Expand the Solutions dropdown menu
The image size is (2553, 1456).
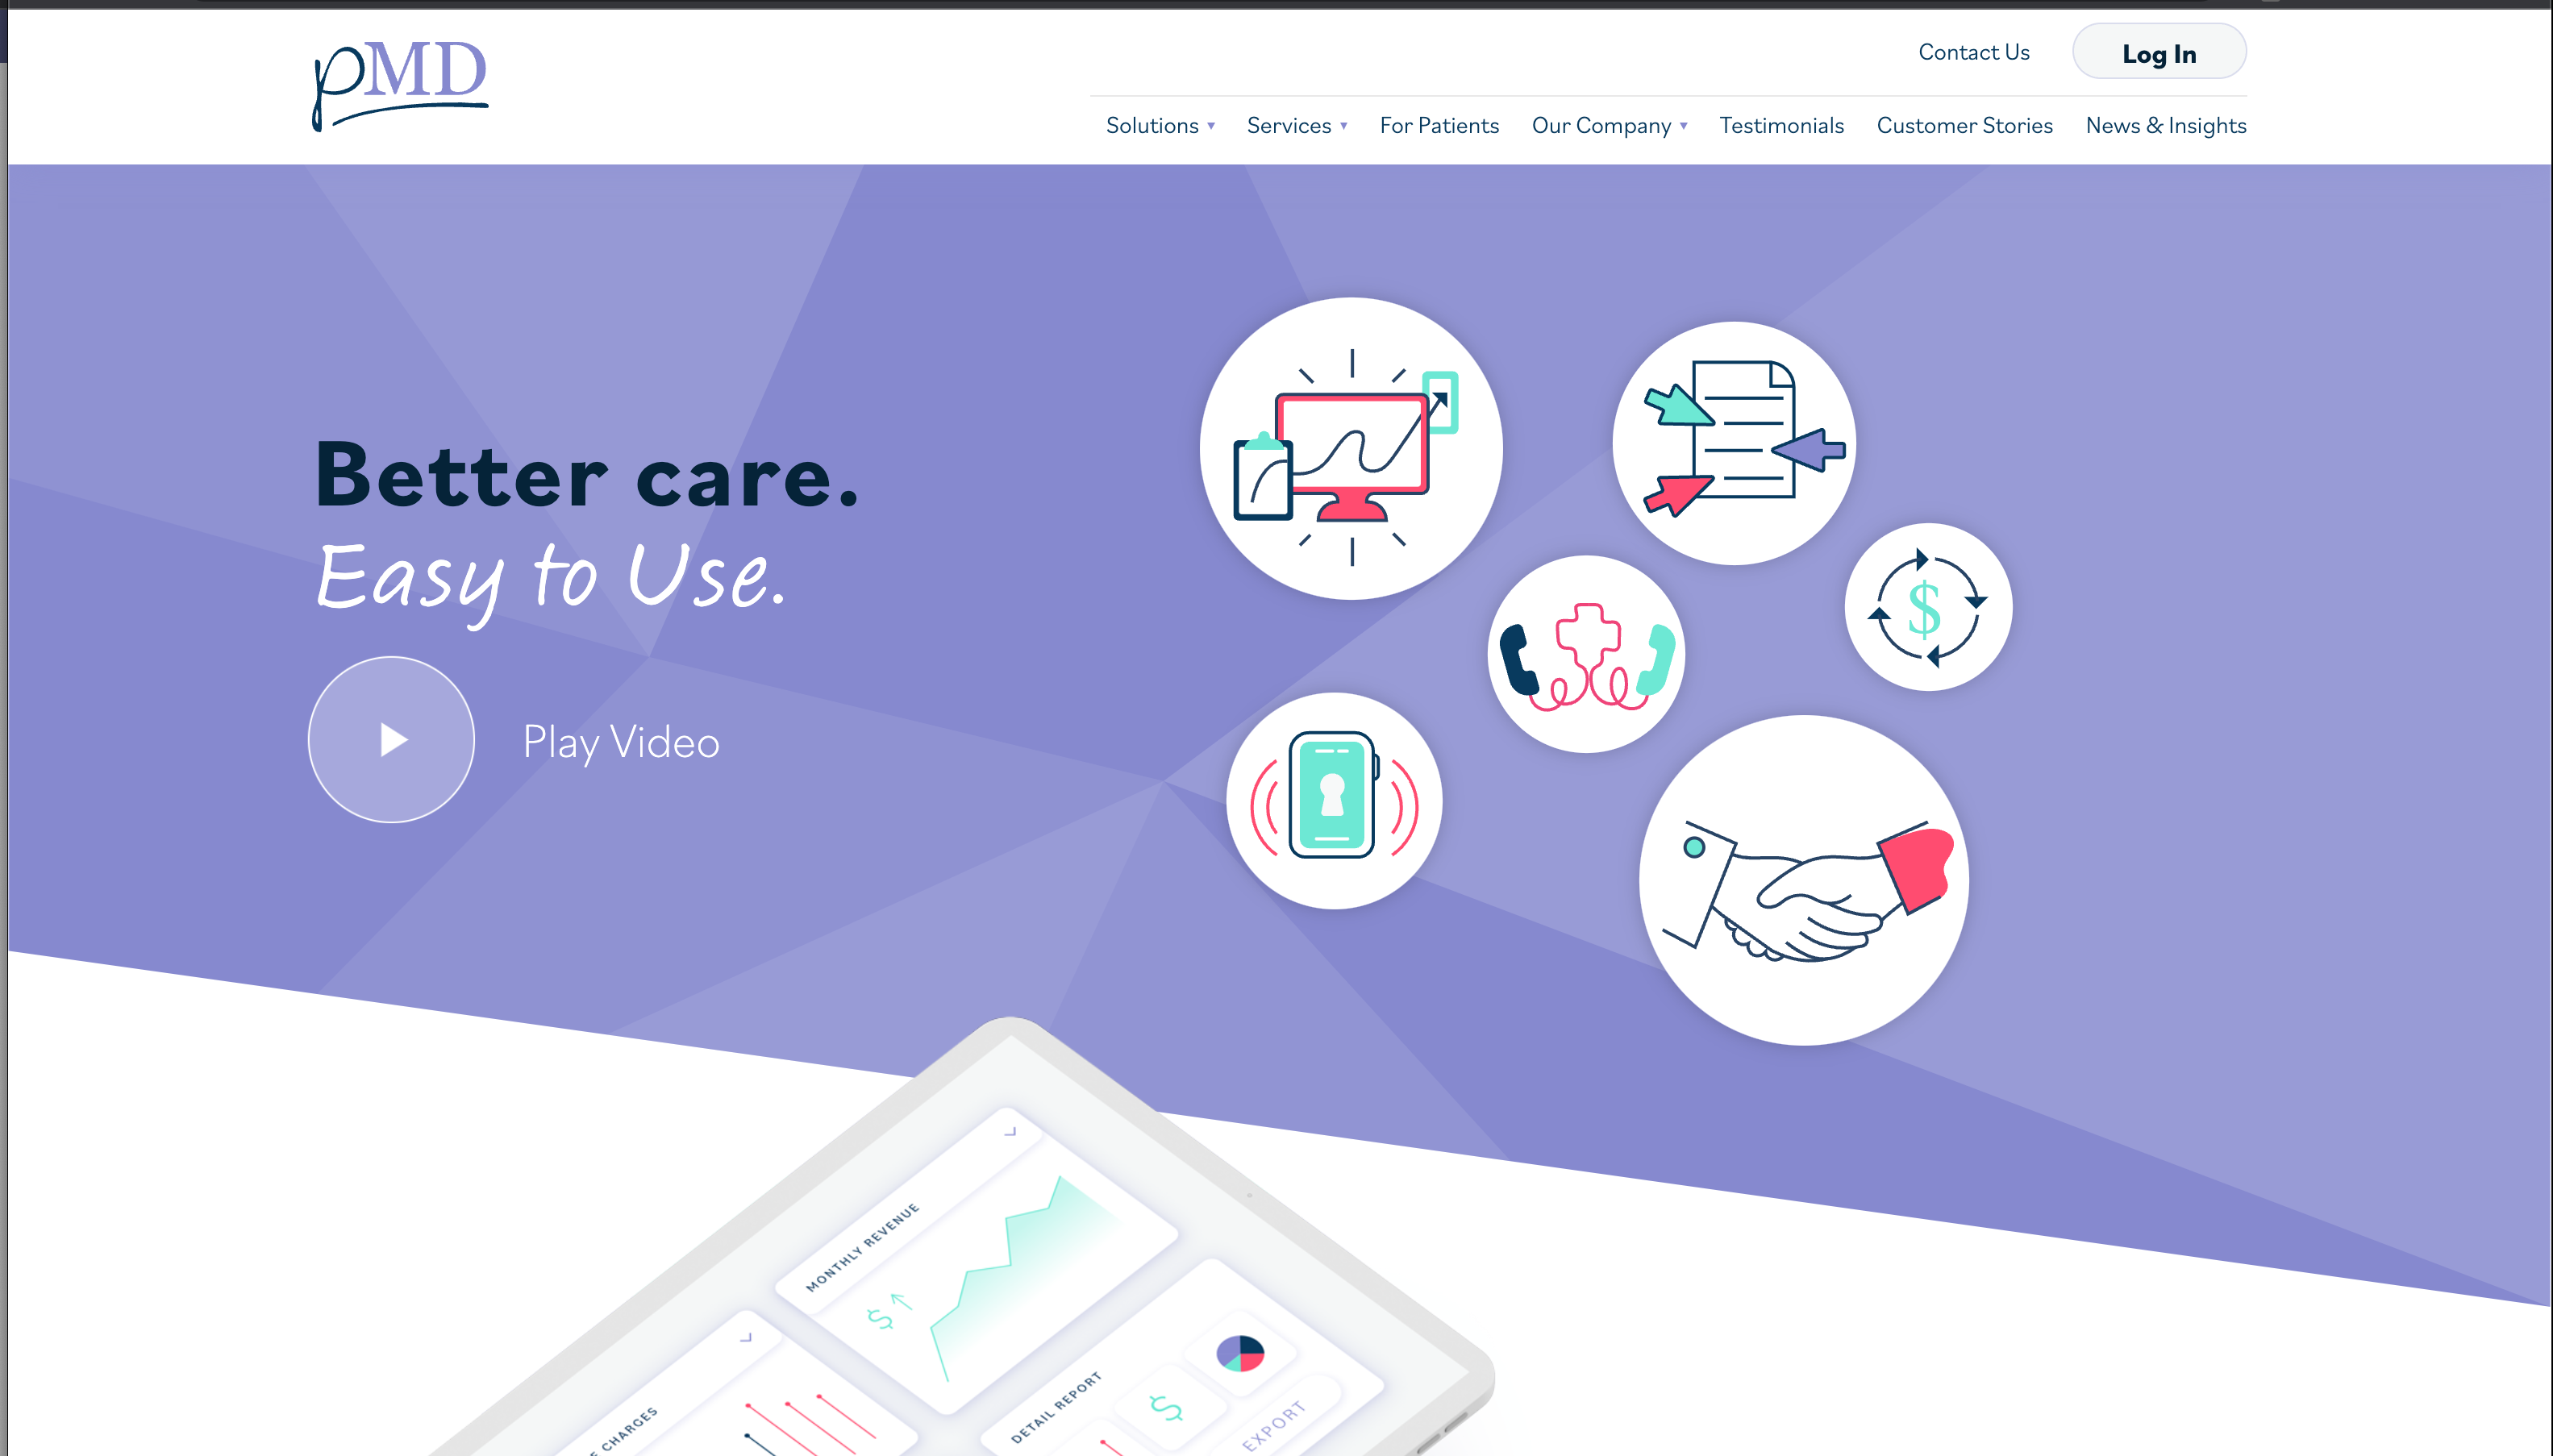point(1157,124)
